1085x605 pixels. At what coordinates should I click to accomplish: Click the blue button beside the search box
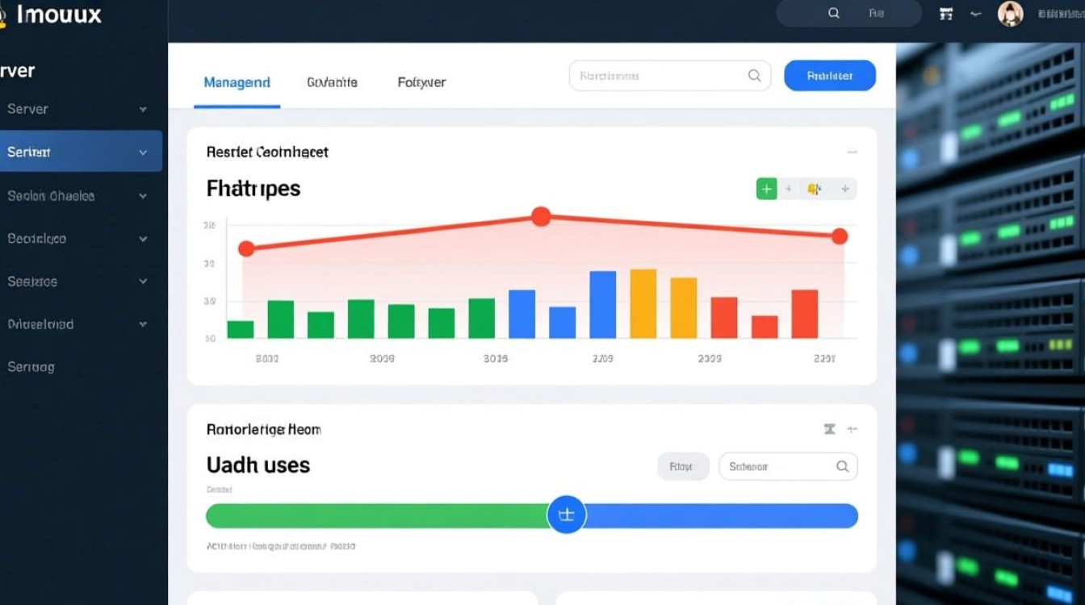coord(829,76)
